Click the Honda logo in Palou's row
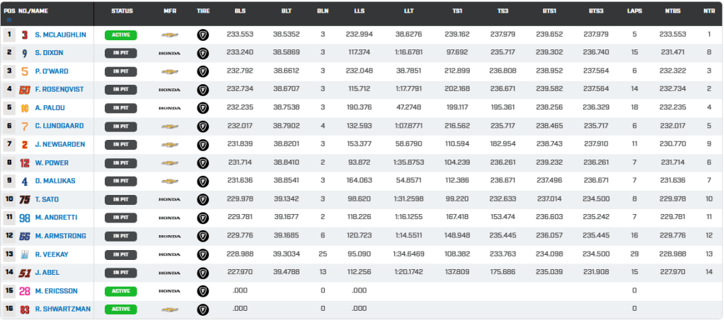The height and width of the screenshot is (320, 724). [169, 108]
